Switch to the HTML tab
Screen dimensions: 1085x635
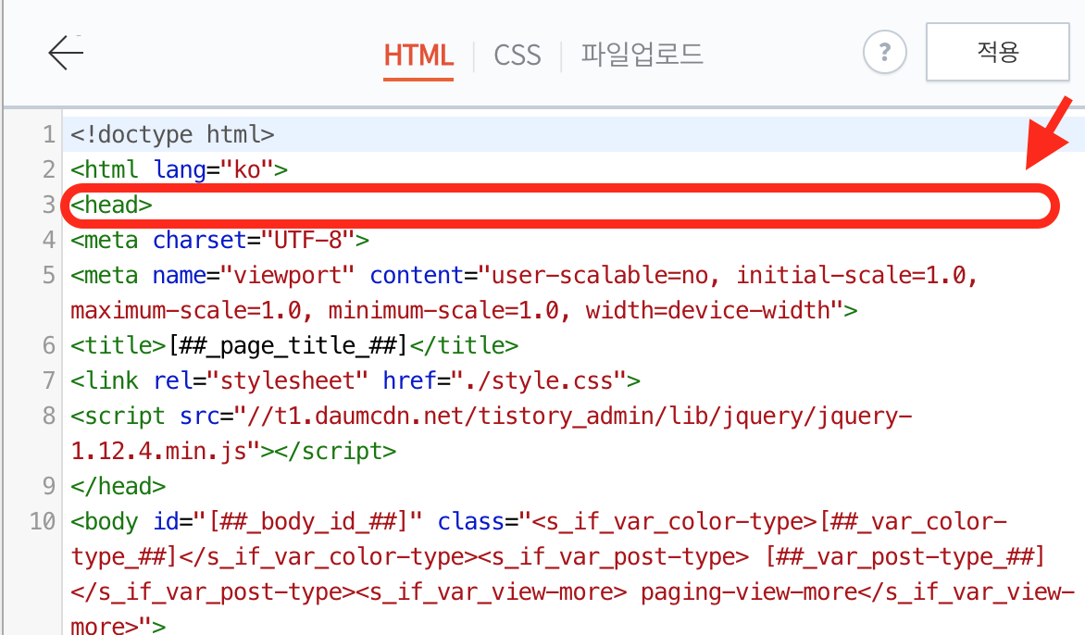click(x=418, y=56)
